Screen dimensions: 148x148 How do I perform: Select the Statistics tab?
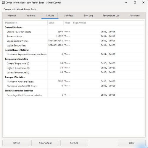pyautogui.click(x=50, y=16)
